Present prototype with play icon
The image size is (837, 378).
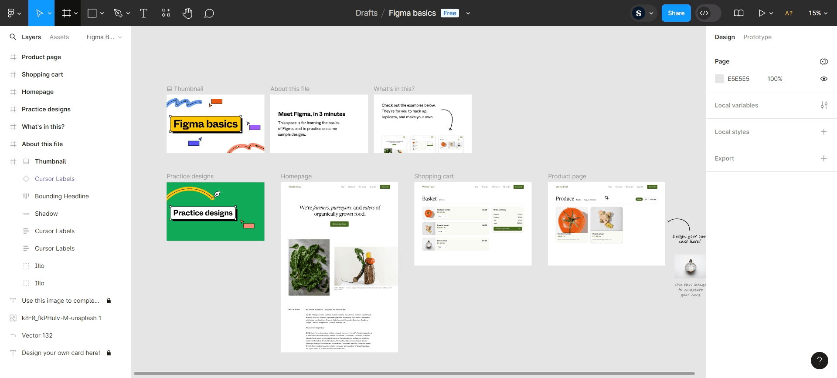pos(762,13)
